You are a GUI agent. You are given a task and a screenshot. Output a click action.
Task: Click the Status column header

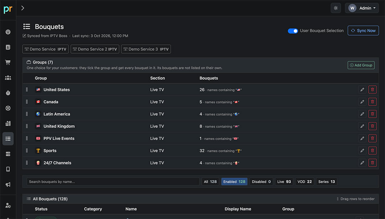[x=41, y=209]
